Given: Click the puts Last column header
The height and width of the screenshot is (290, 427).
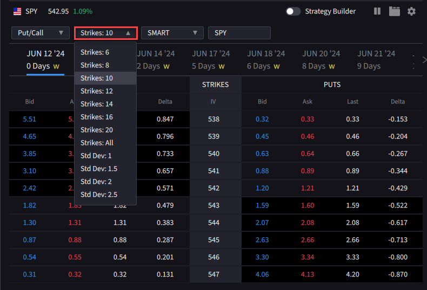Looking at the screenshot, I should [x=352, y=101].
